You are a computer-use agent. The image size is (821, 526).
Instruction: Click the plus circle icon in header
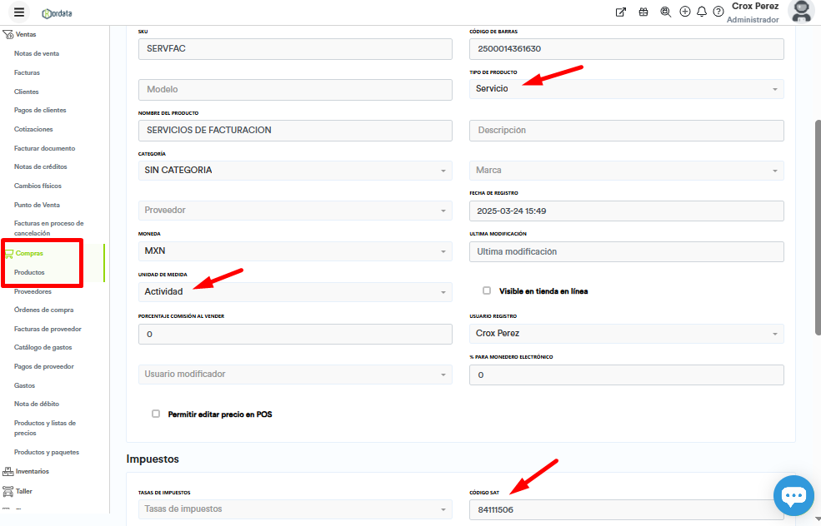coord(685,12)
